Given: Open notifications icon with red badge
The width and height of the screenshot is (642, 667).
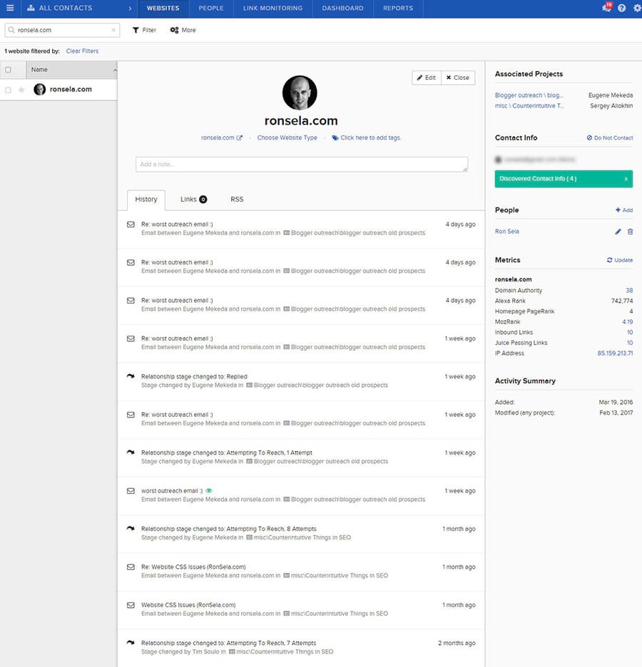Looking at the screenshot, I should click(x=608, y=7).
